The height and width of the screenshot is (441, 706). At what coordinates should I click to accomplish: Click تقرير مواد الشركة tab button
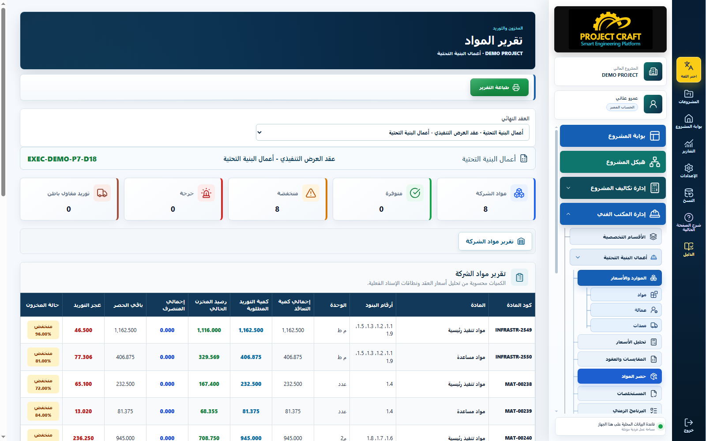click(495, 241)
